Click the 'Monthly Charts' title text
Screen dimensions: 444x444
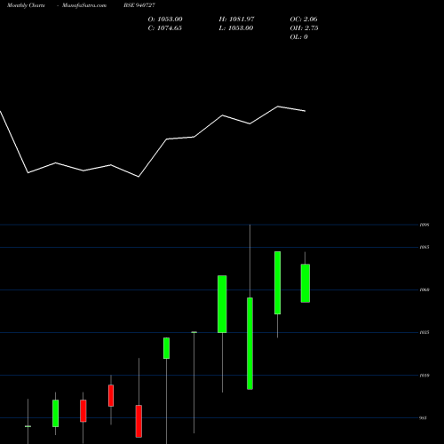pos(26,5)
